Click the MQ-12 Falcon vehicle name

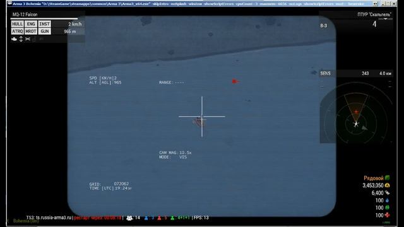25,15
